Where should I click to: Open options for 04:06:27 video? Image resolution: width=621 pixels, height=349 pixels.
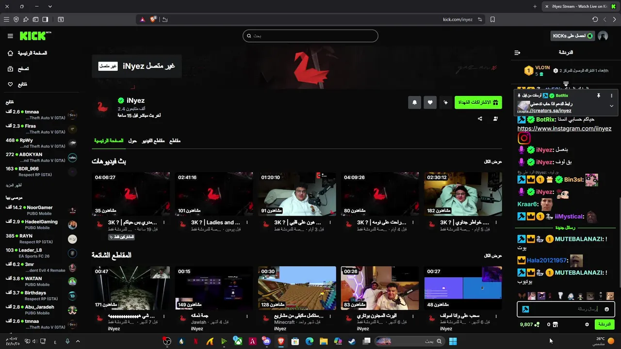point(164,222)
